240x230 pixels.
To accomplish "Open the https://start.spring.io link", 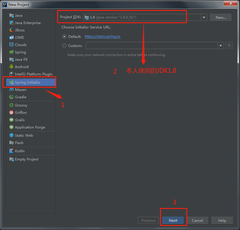I will click(103, 36).
